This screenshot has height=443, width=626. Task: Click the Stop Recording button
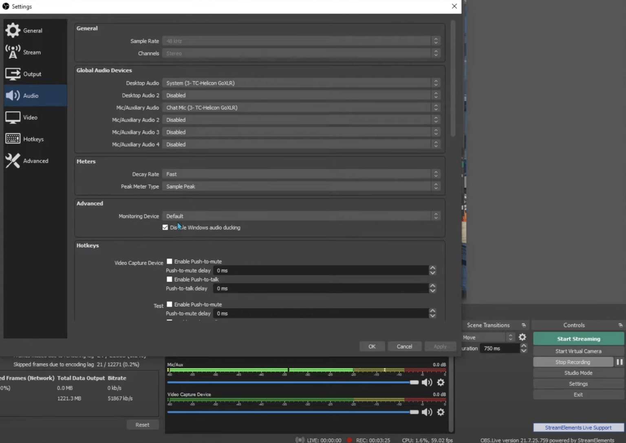(x=572, y=362)
